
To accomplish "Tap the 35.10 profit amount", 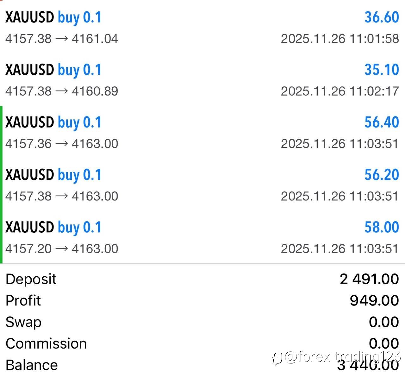I will [x=382, y=70].
